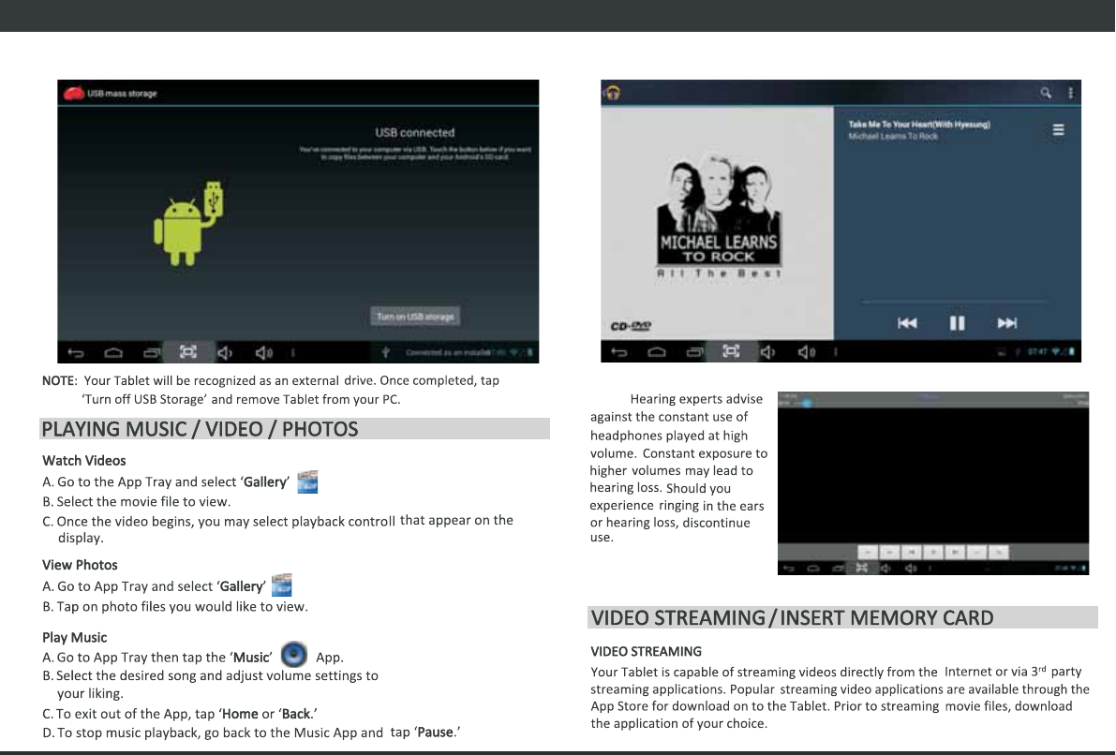The image size is (1116, 755).
Task: Tap the previous-track button in video player controls
Action: (912, 552)
